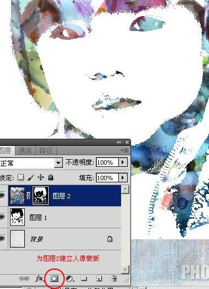
Task: Switch to the 通道 tab
Action: [x=25, y=151]
